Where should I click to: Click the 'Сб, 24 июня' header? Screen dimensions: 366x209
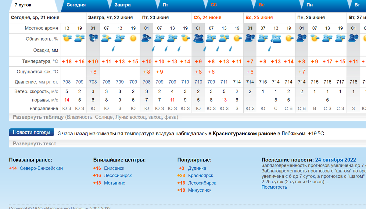click(207, 17)
